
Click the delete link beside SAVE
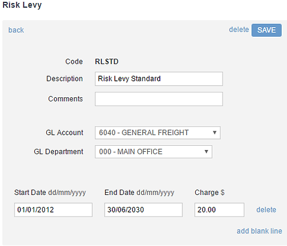(239, 29)
